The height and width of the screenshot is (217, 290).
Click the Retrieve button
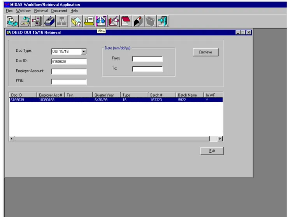(x=206, y=52)
